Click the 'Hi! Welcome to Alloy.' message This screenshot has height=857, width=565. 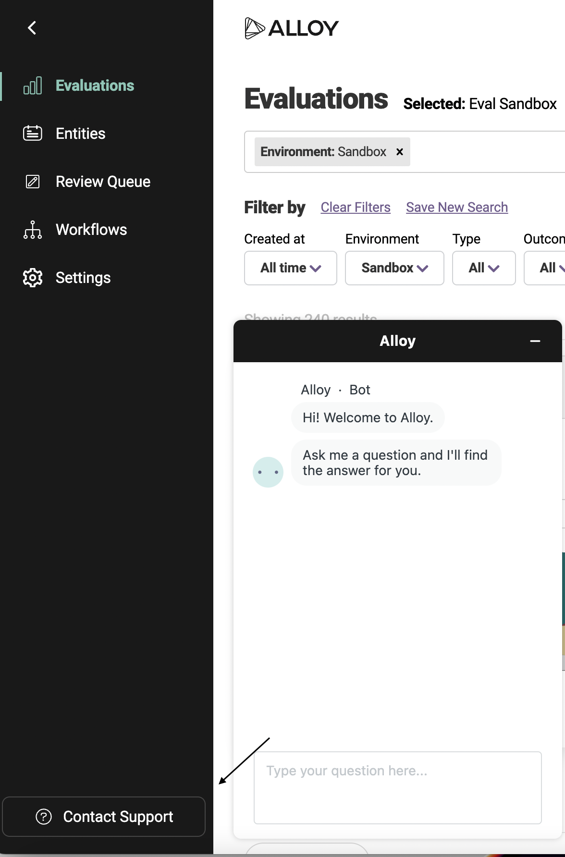[368, 417]
